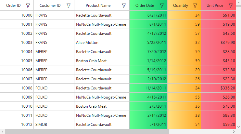Select NuNuCa Nuß-Nougat-Creme in row 10011
Viewport: 241px width, 134px height.
point(102,115)
